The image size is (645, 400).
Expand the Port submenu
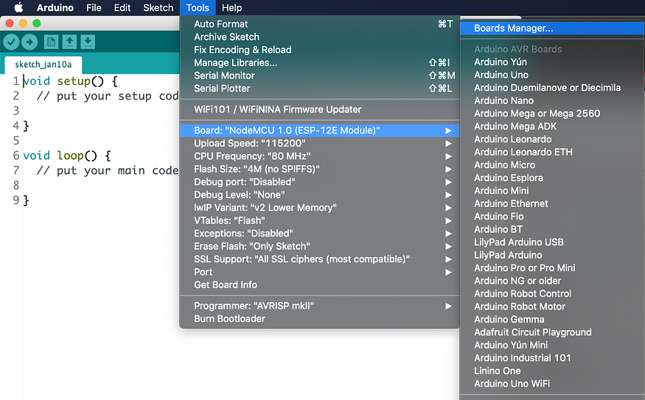(319, 272)
